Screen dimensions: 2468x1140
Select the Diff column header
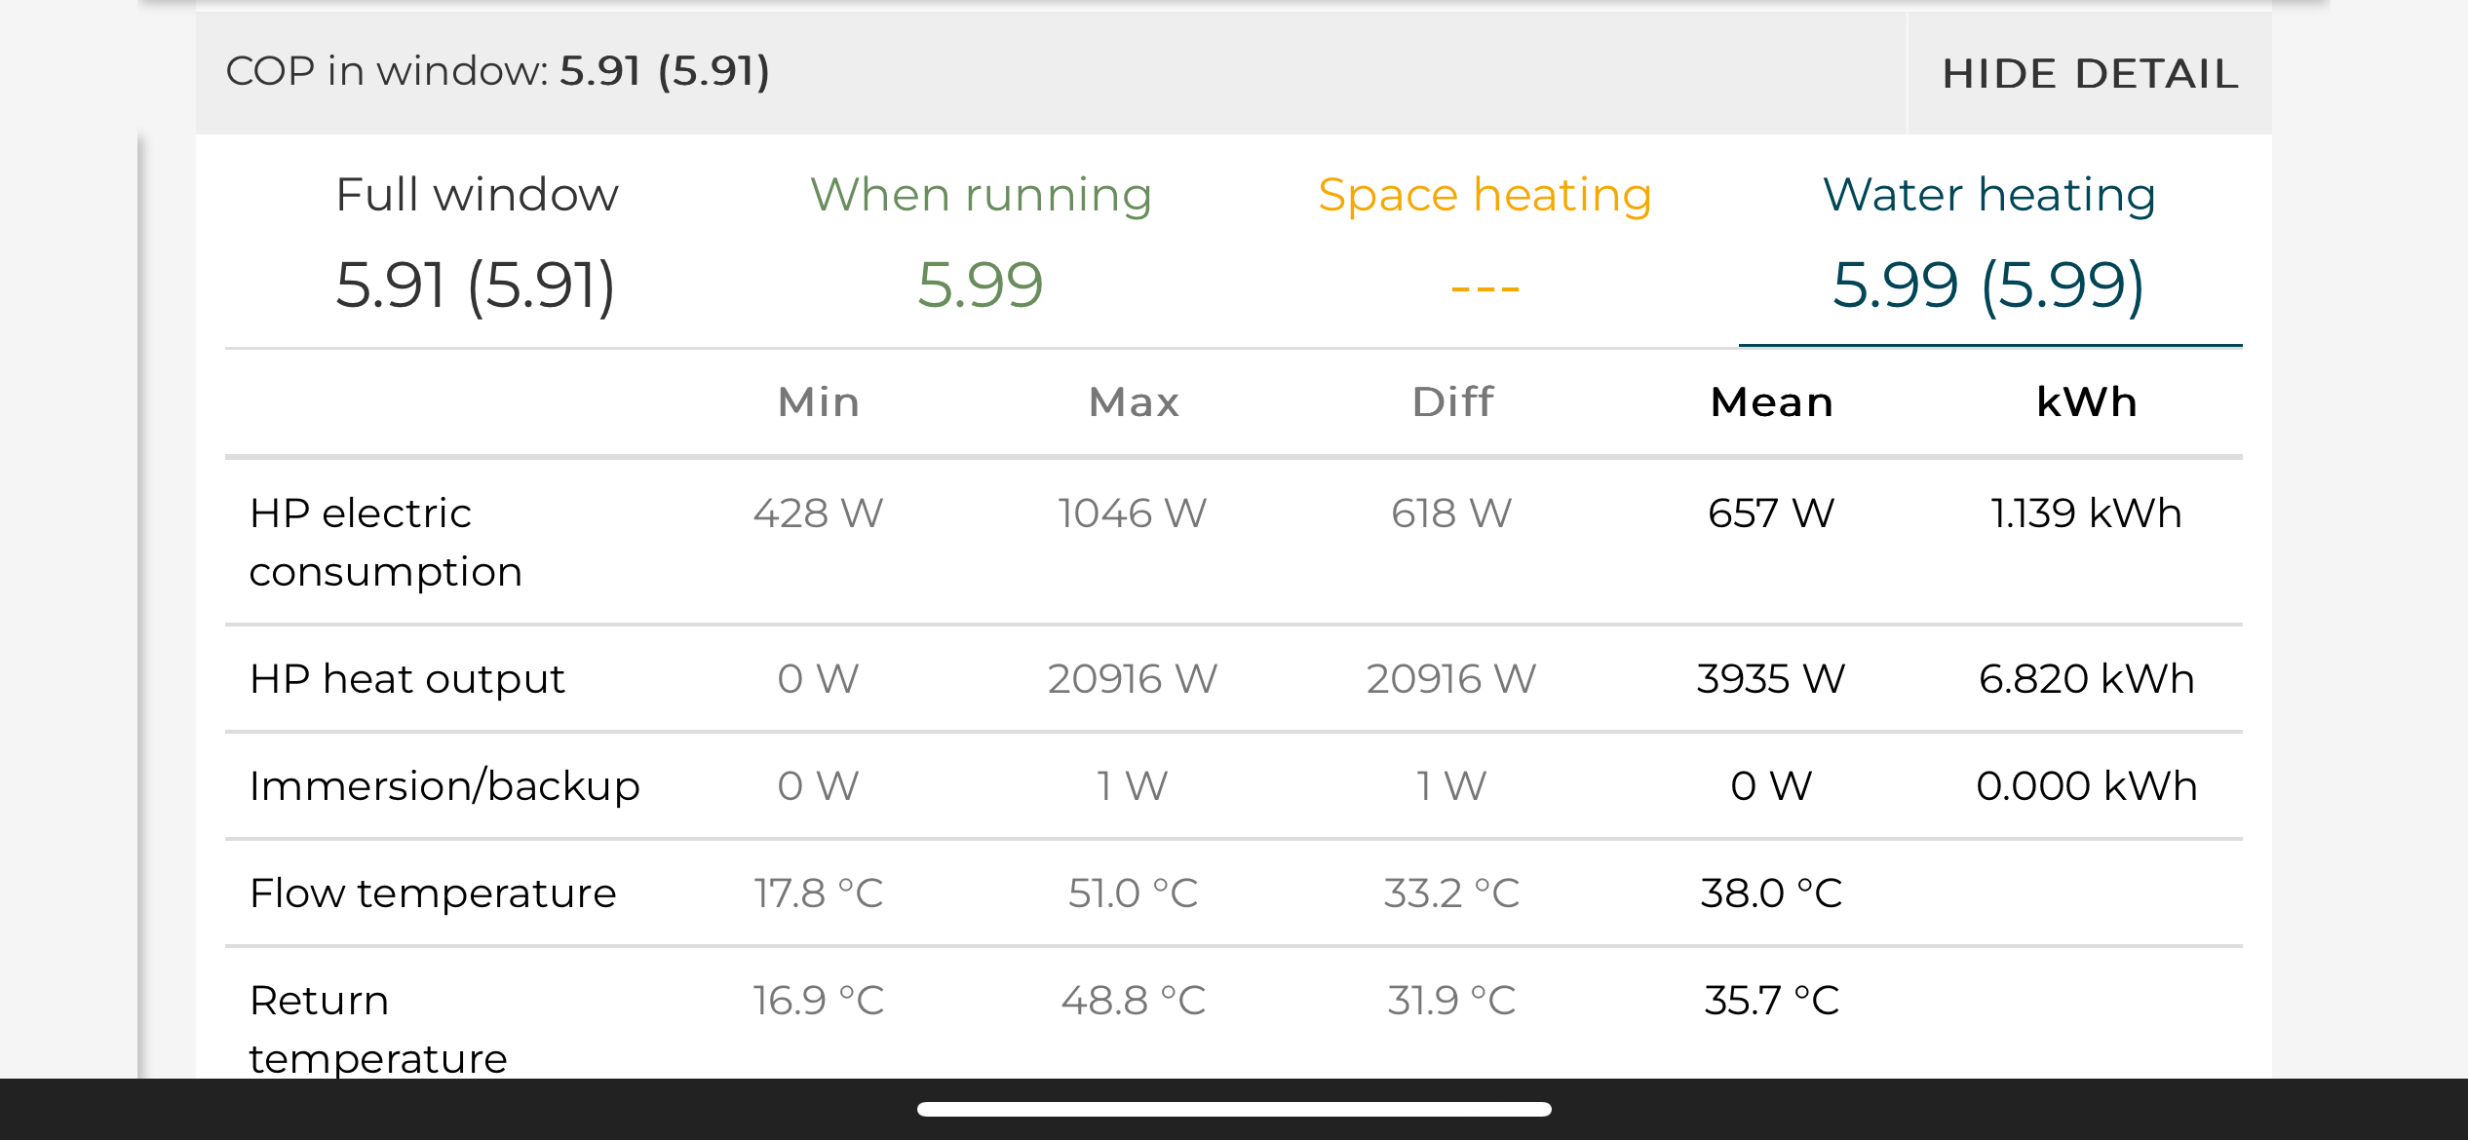pyautogui.click(x=1452, y=402)
